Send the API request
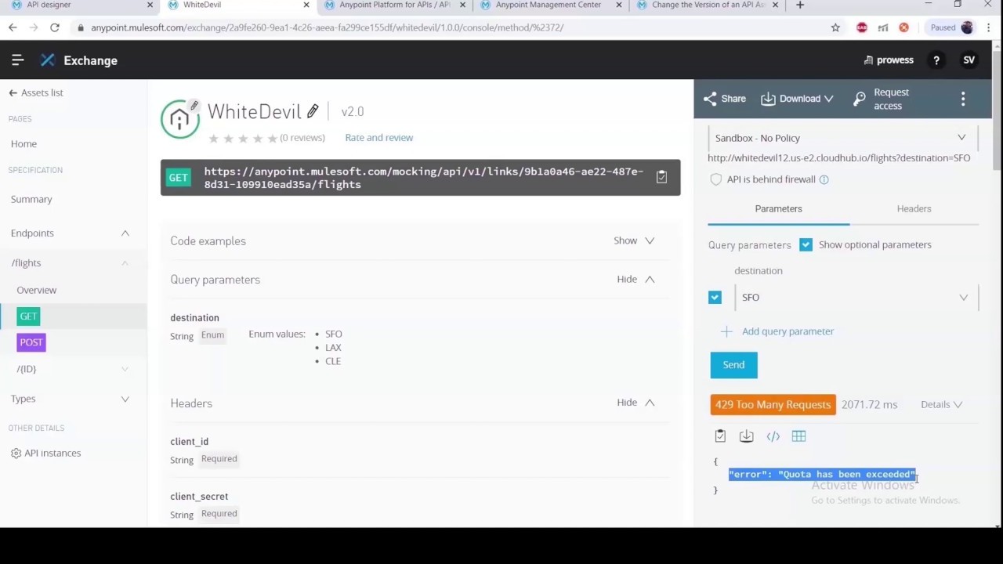The width and height of the screenshot is (1003, 564). pos(733,365)
